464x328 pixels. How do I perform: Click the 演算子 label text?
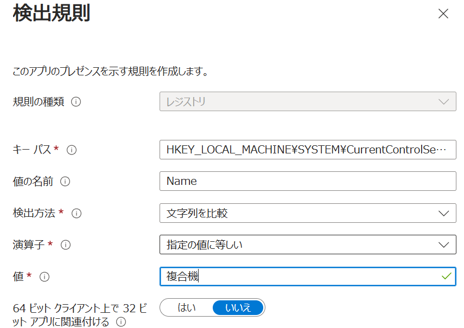(28, 245)
